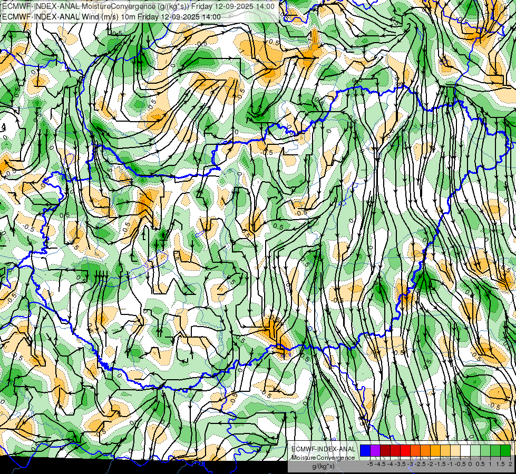Click the bright red legend swatch above -3
Image resolution: width=516 pixels, height=474 pixels.
pyautogui.click(x=405, y=451)
